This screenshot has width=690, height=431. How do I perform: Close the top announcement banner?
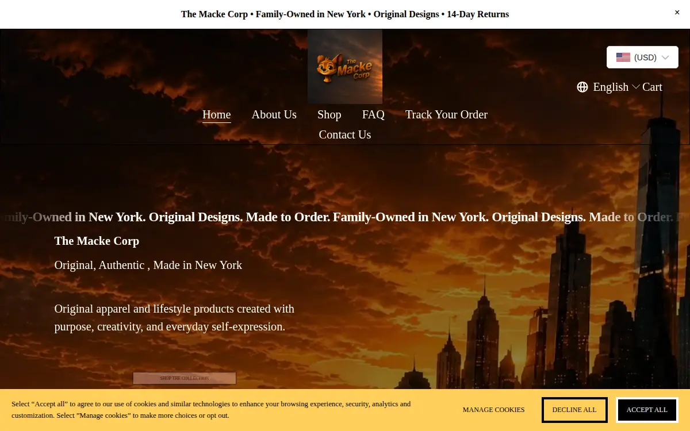677,12
